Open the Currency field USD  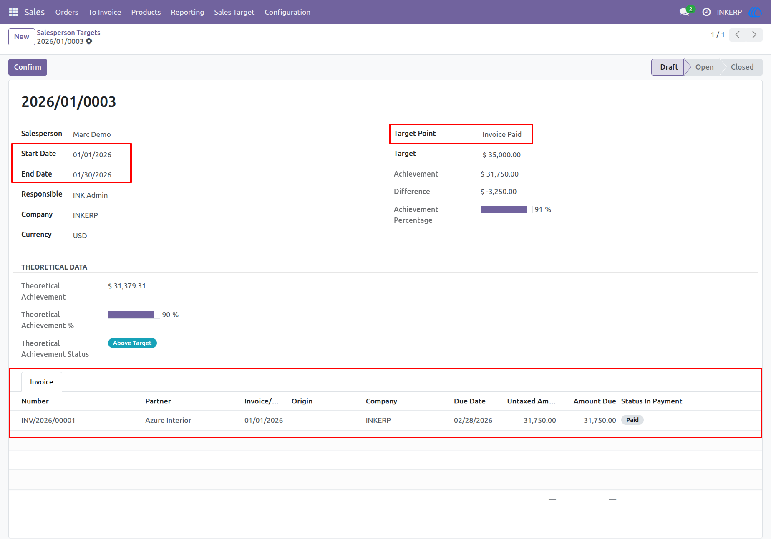pos(80,236)
